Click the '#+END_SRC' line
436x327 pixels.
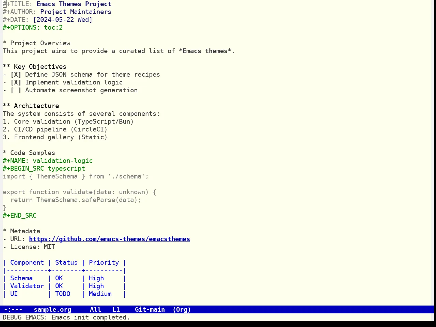(x=19, y=216)
